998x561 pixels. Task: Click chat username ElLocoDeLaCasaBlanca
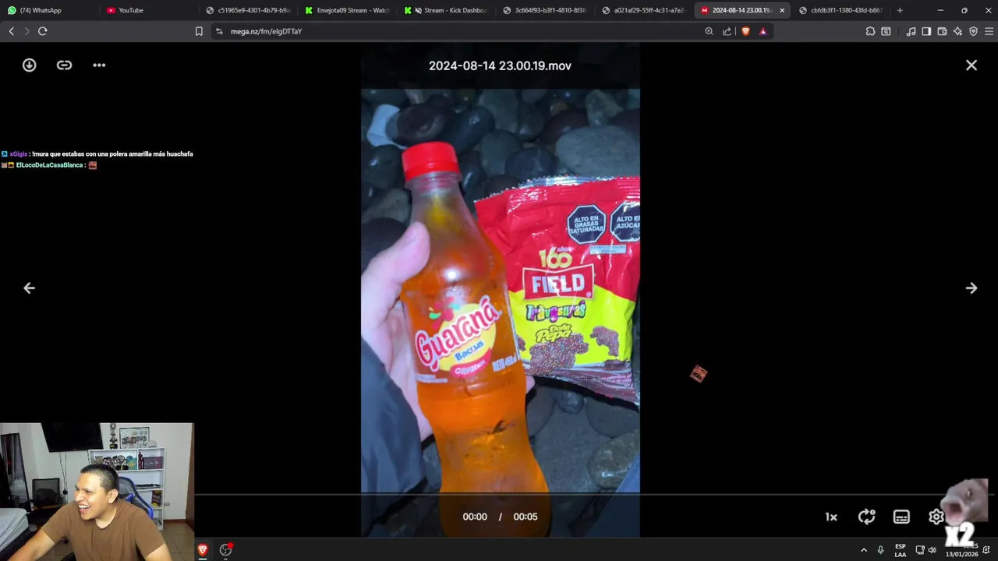pyautogui.click(x=49, y=165)
